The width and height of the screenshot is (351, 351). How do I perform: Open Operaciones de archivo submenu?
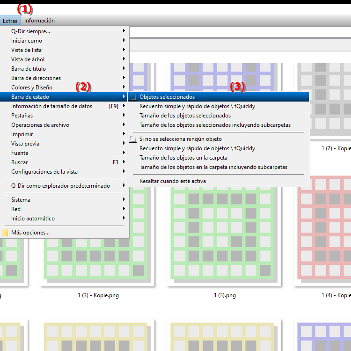coord(65,125)
